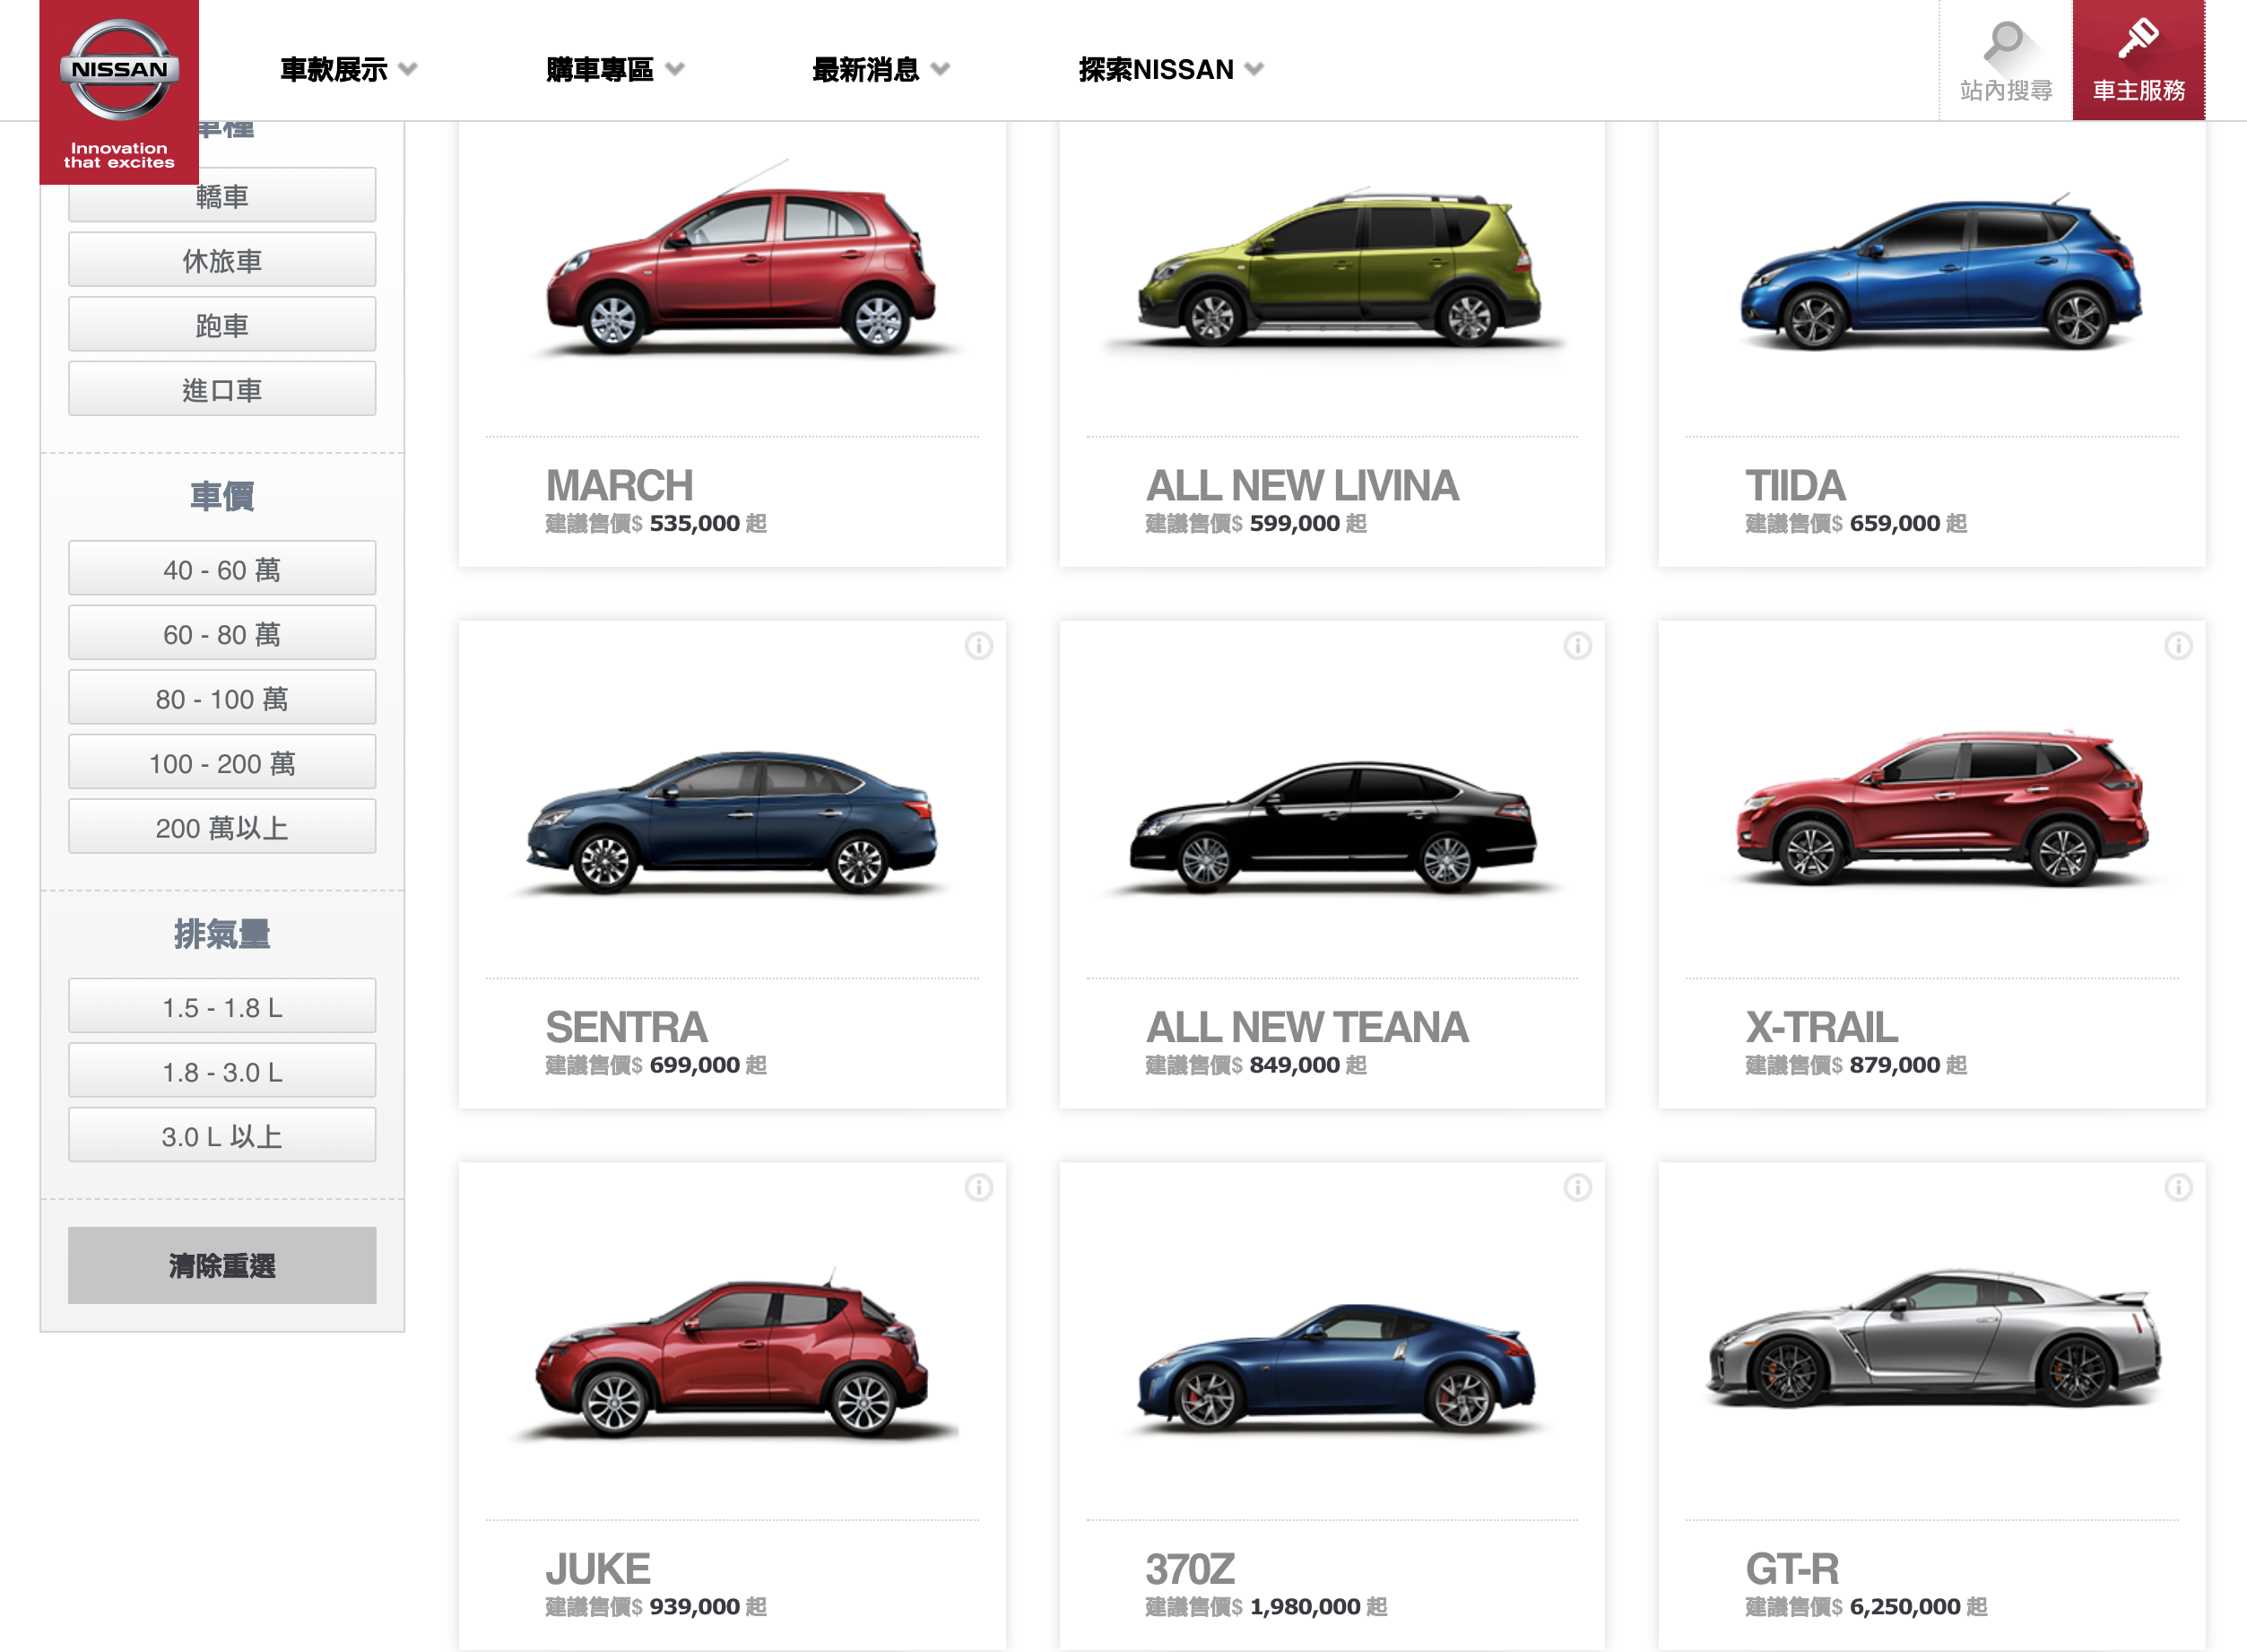2247x1652 pixels.
Task: Click the $ 535,000 起 price text
Action: pos(698,523)
